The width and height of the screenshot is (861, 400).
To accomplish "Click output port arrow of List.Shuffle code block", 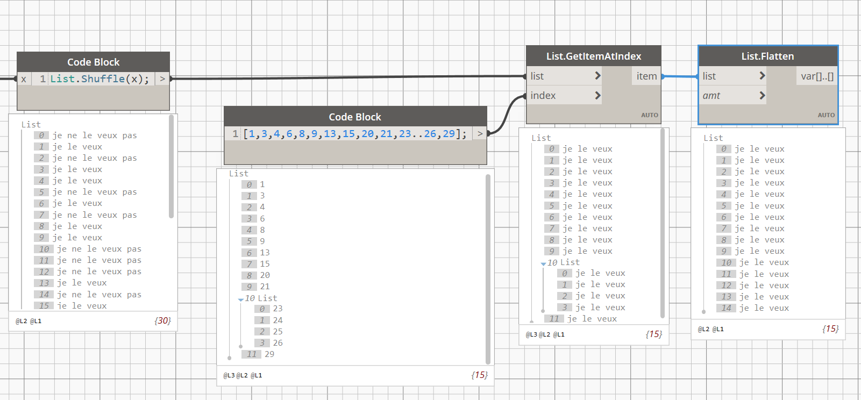I will 162,78.
